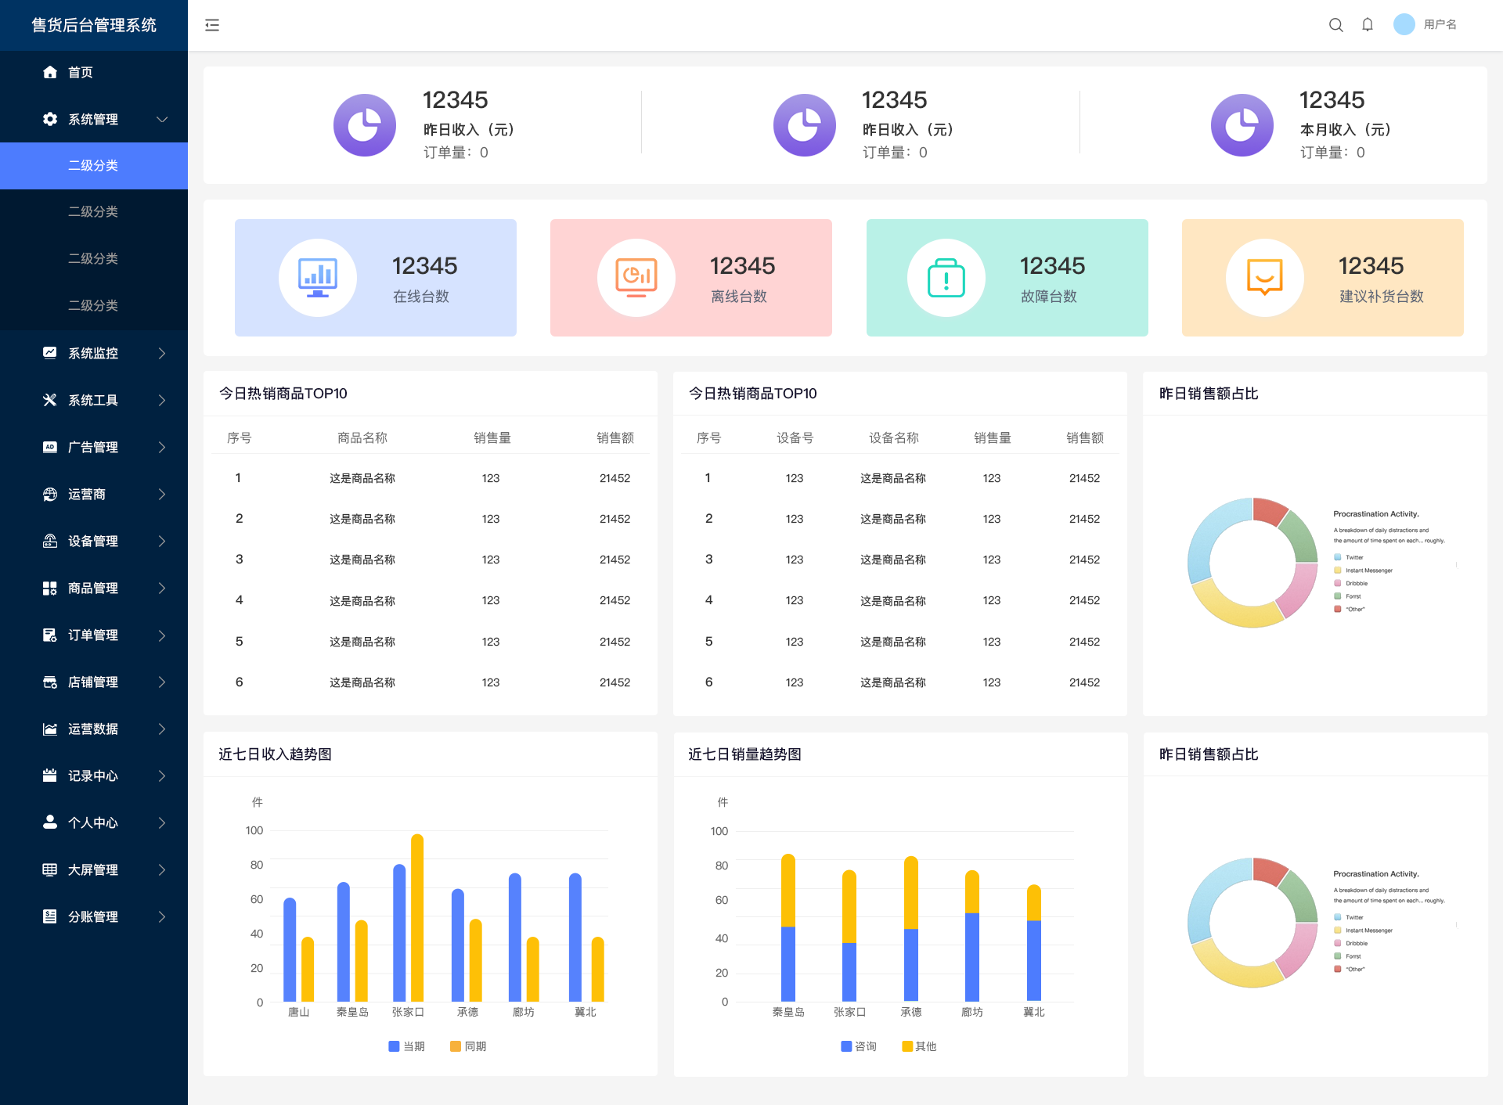
Task: Expand the 系统监控 menu chevron
Action: pyautogui.click(x=162, y=353)
